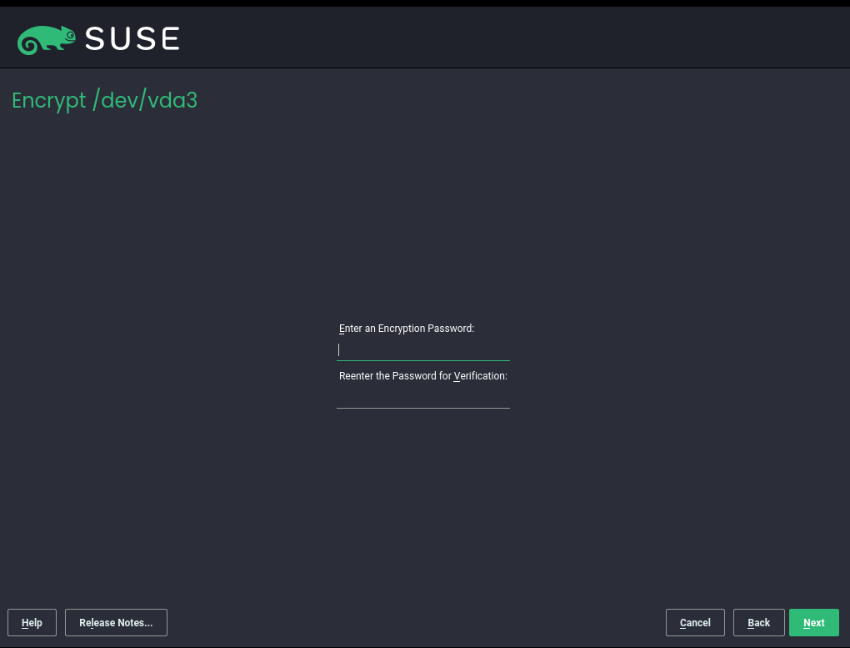Screen dimensions: 850x648
Task: Click the SUSE chameleon logo
Action: 47,38
